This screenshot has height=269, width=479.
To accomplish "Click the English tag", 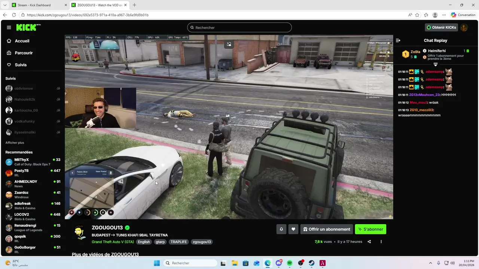I will [x=144, y=242].
